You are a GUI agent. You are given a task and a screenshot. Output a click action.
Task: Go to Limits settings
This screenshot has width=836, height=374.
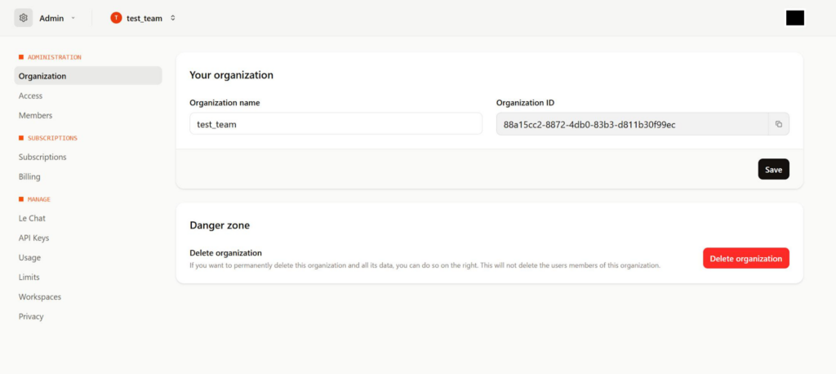(x=29, y=277)
